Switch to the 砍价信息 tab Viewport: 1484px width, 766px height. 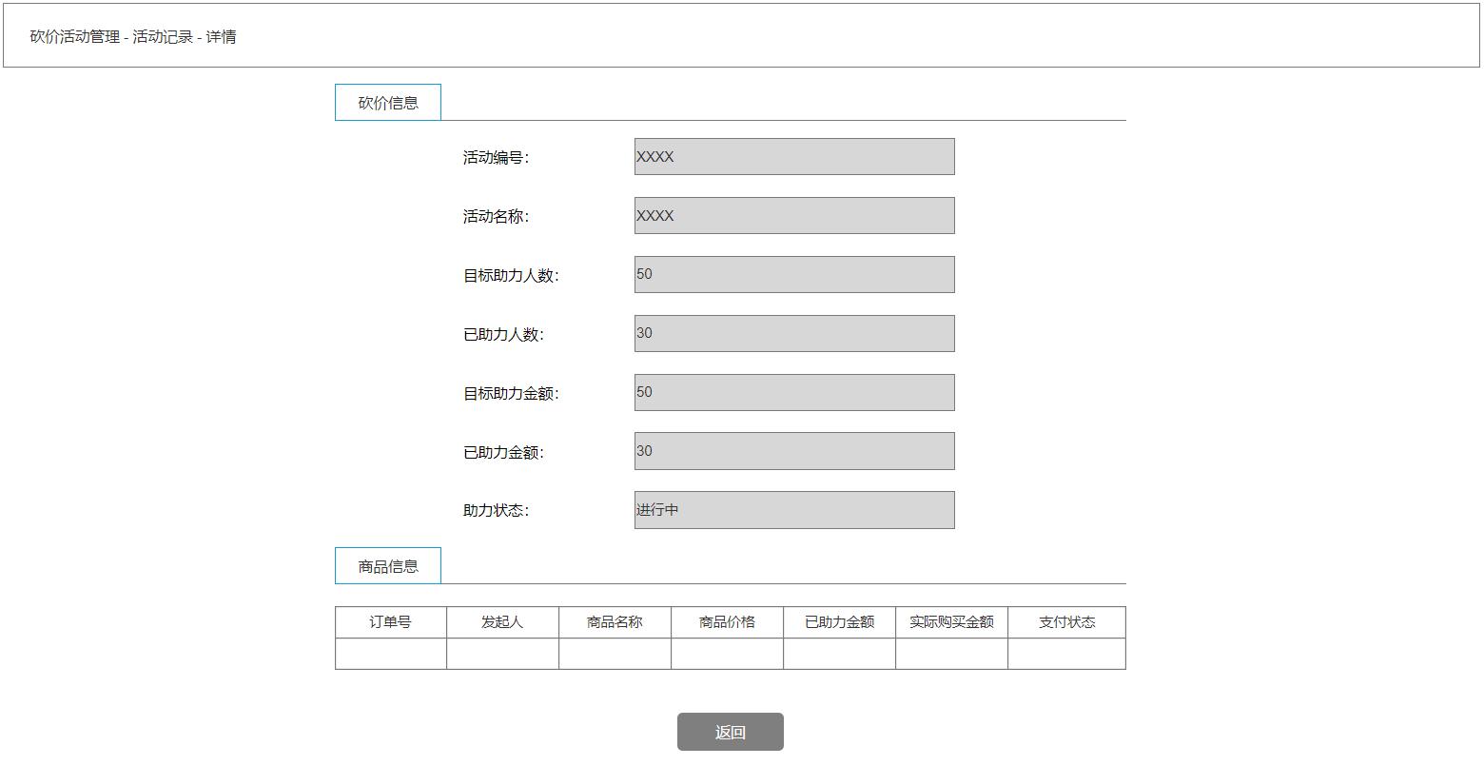[x=387, y=102]
